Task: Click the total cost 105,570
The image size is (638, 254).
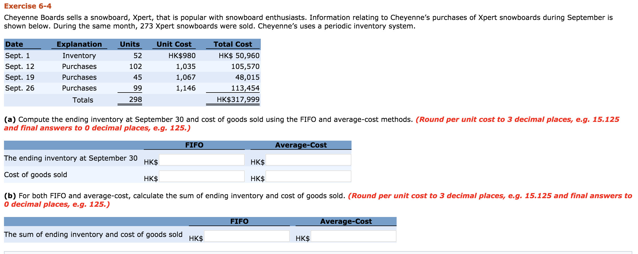Action: [x=245, y=66]
